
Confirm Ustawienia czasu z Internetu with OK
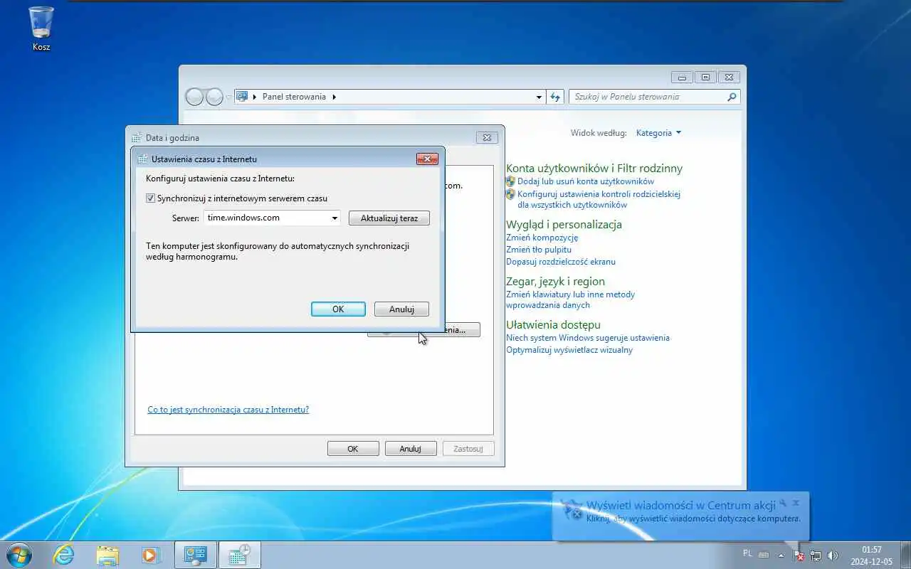point(338,309)
